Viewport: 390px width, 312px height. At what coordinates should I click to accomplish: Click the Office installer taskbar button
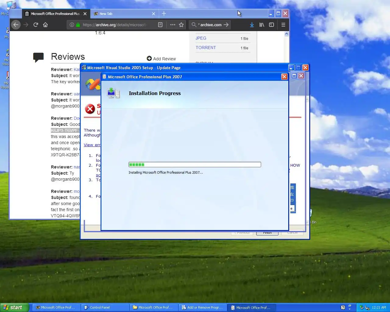(x=252, y=307)
